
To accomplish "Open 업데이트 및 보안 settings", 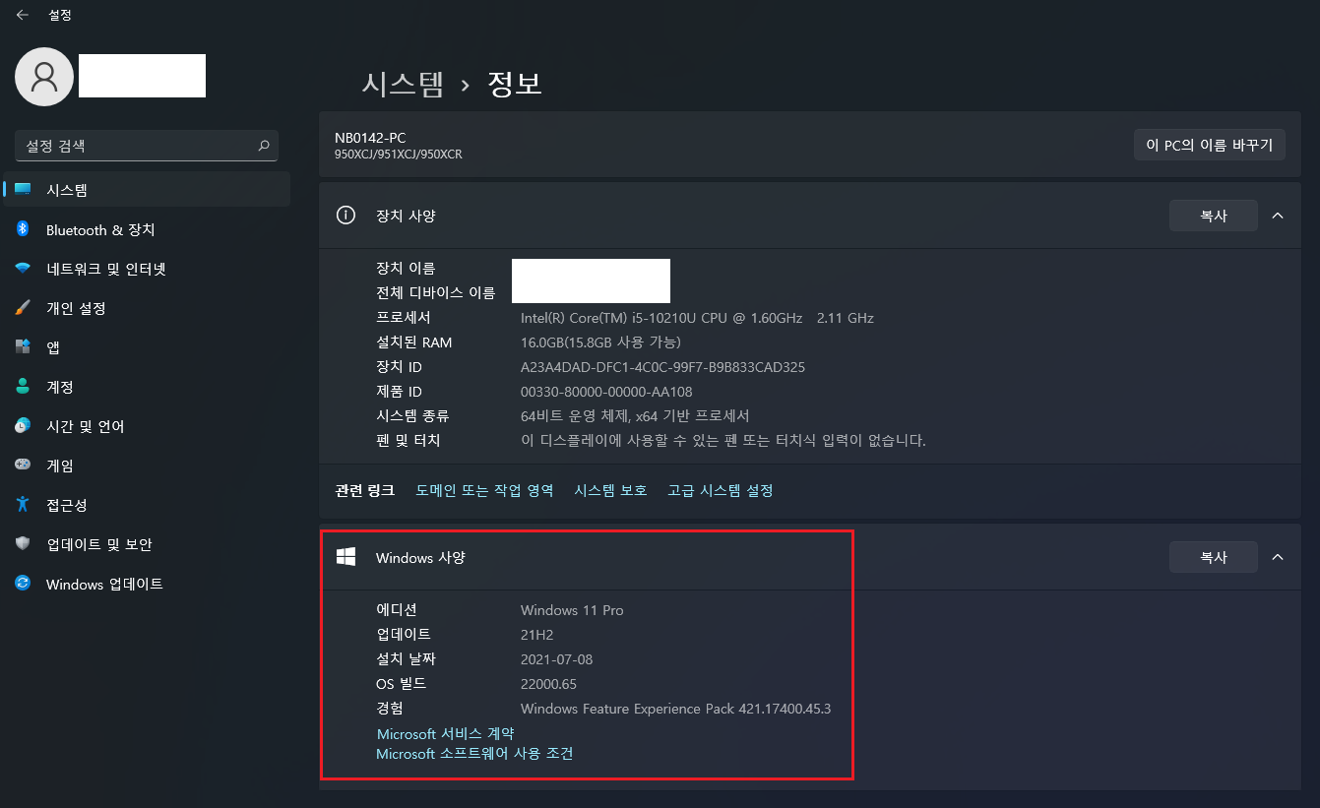I will tap(147, 544).
